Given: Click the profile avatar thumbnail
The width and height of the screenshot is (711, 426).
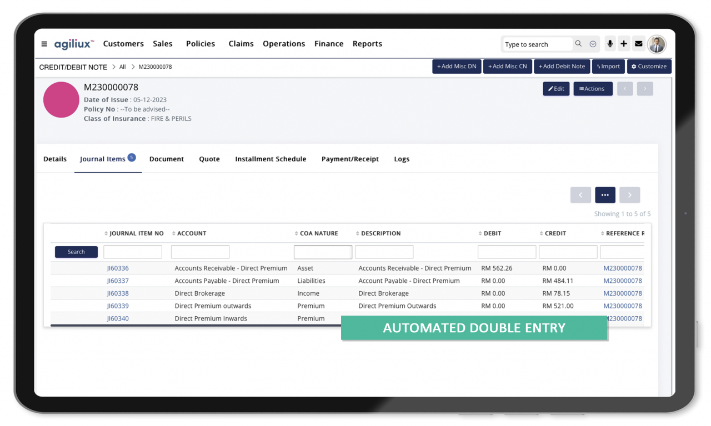Looking at the screenshot, I should (x=657, y=44).
